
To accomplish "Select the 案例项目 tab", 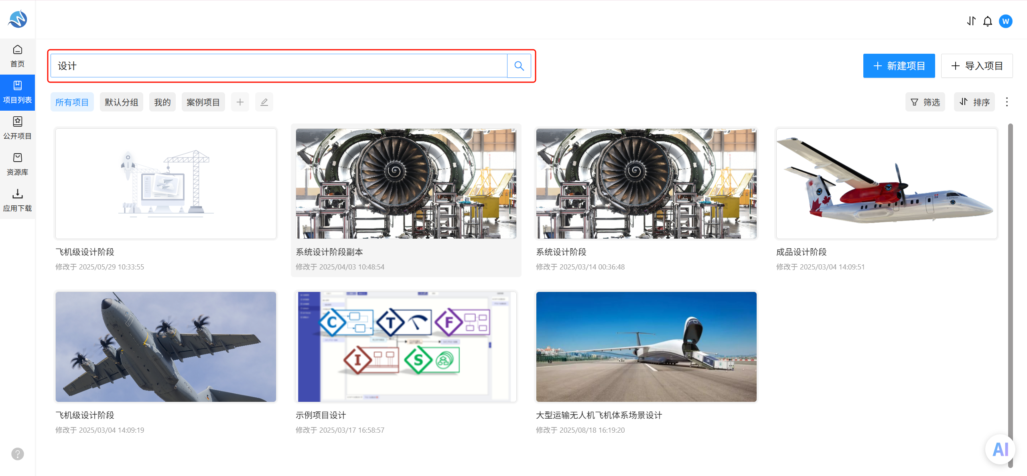I will coord(203,102).
